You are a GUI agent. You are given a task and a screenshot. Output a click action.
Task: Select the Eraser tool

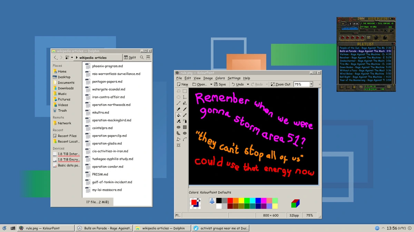178,109
